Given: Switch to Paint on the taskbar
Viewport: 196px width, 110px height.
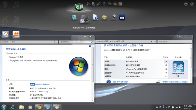Looking at the screenshot, I should 57,107.
